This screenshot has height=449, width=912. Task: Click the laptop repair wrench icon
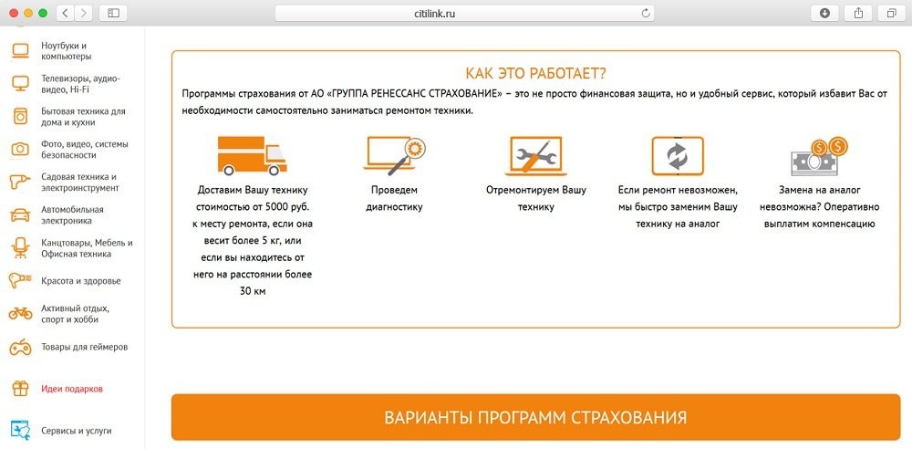coord(535,155)
